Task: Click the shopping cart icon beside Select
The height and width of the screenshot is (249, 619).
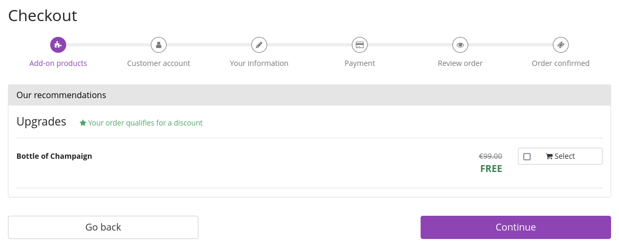Action: click(549, 157)
